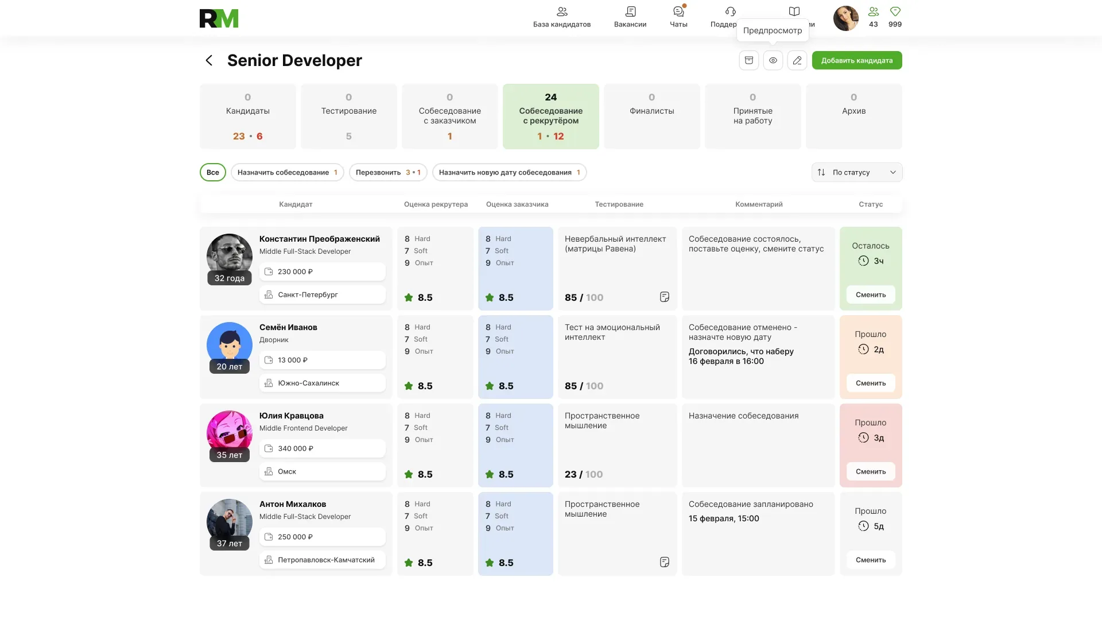Expand the По статусу sort dropdown
The height and width of the screenshot is (620, 1102).
pos(857,172)
